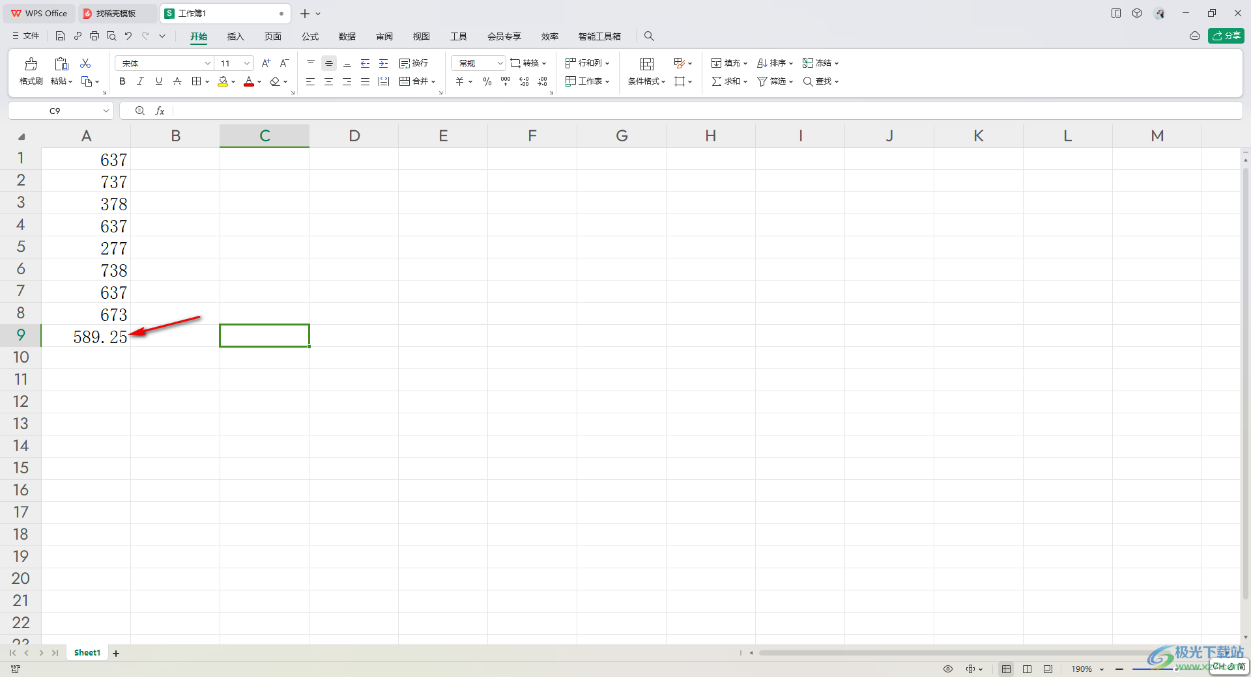Click the Find (查找) button
This screenshot has height=677, width=1251.
point(820,81)
